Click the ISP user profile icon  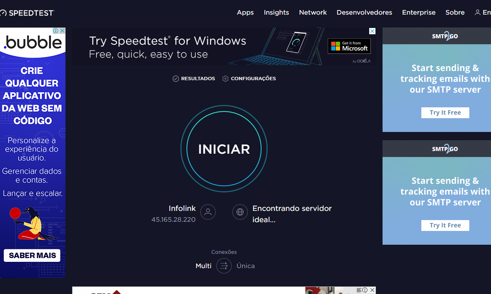pos(208,212)
